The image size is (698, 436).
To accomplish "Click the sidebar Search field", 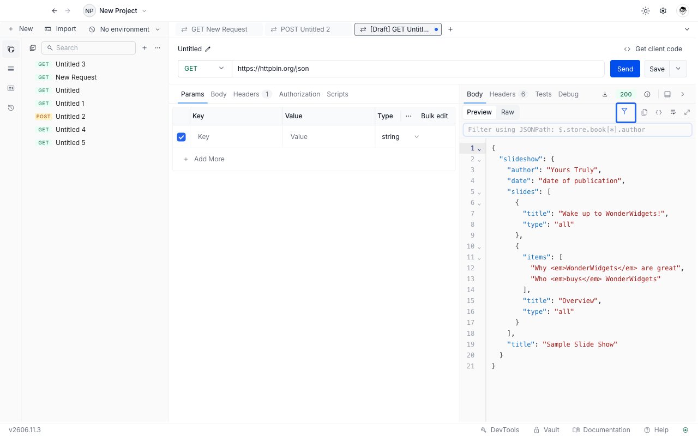I will click(x=88, y=48).
